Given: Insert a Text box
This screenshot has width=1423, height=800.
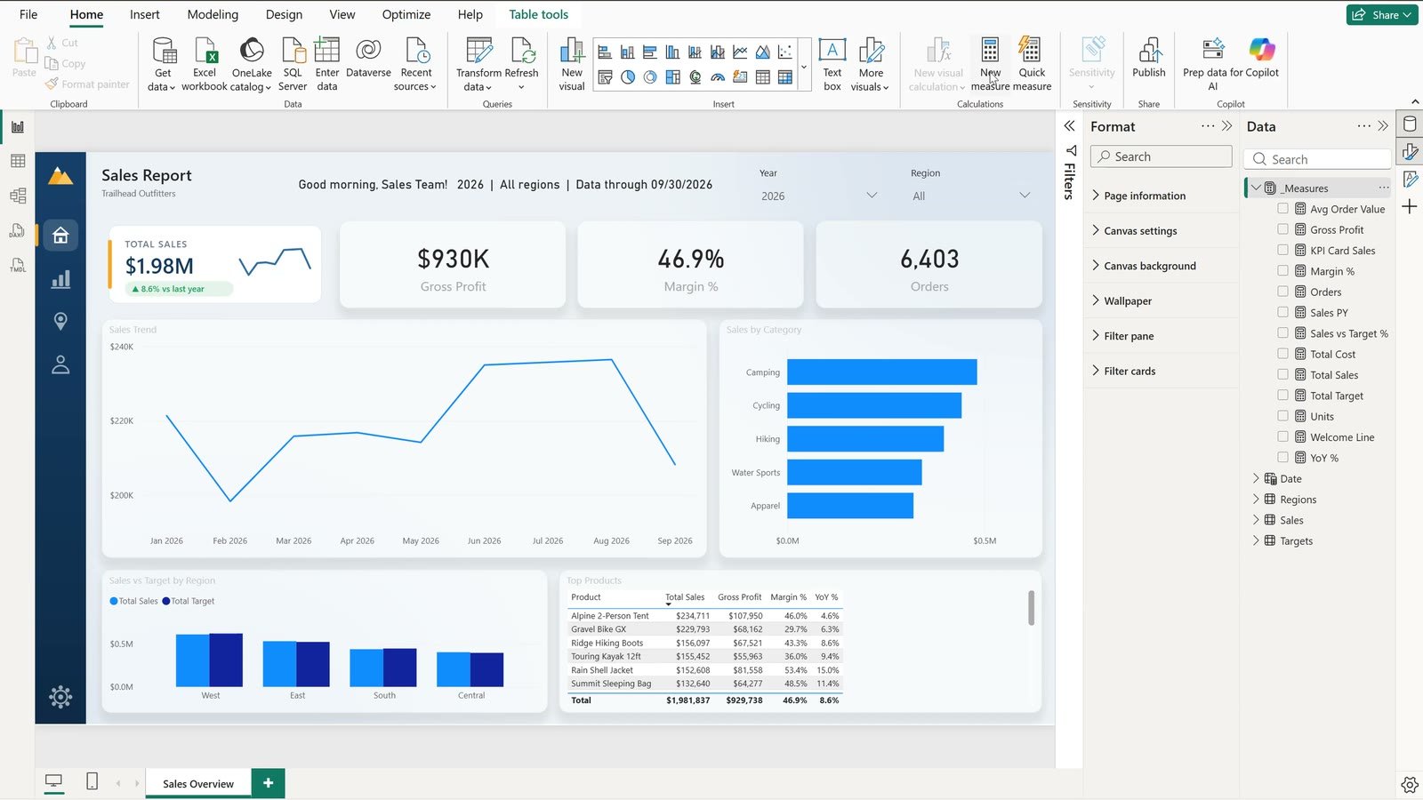Looking at the screenshot, I should click(832, 64).
